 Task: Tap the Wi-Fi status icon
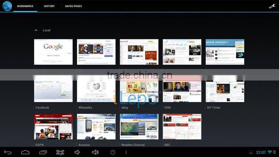click(270, 152)
